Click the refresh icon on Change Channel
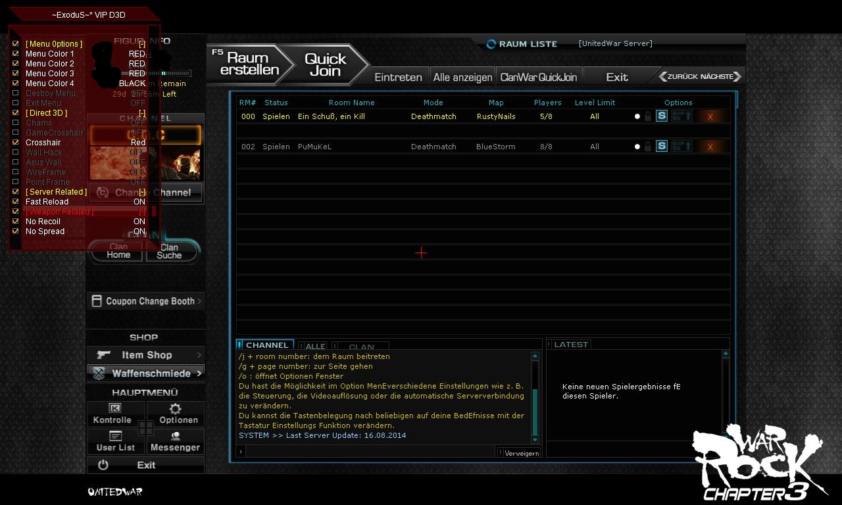Screen dimensions: 842x505 click(x=102, y=193)
